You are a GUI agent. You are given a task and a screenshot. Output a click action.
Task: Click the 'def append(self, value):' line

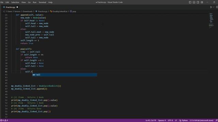coord(30,15)
